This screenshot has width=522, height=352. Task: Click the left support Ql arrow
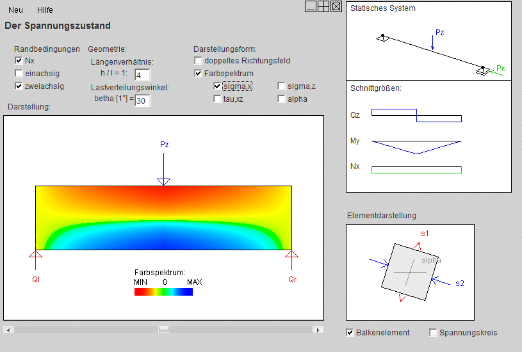pos(36,261)
